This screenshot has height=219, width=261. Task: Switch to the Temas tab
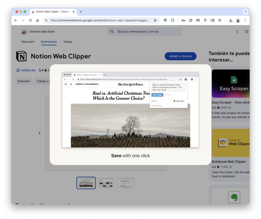[68, 42]
